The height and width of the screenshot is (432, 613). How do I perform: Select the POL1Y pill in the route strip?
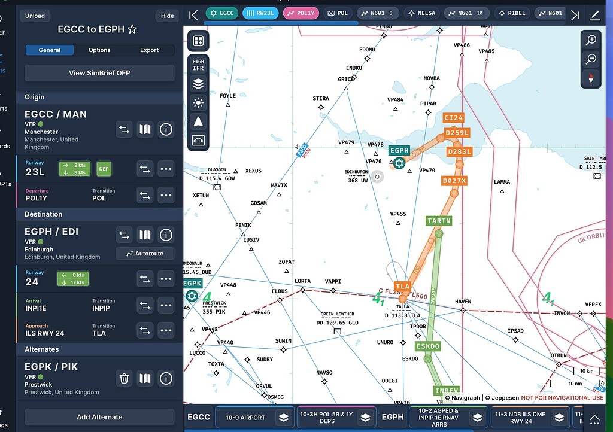tap(301, 13)
